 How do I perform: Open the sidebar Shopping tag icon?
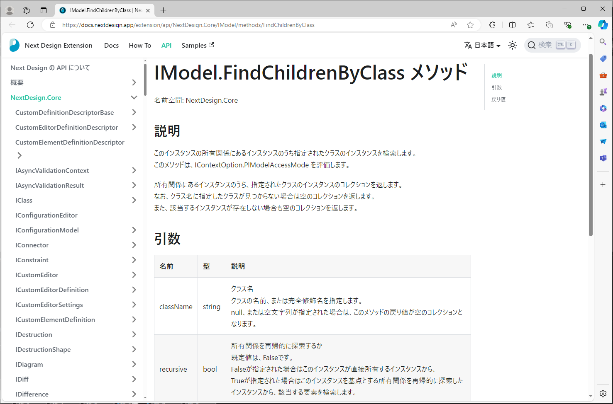[x=603, y=58]
